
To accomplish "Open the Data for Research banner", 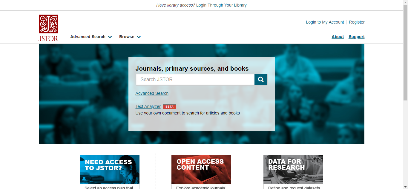I will pyautogui.click(x=293, y=169).
